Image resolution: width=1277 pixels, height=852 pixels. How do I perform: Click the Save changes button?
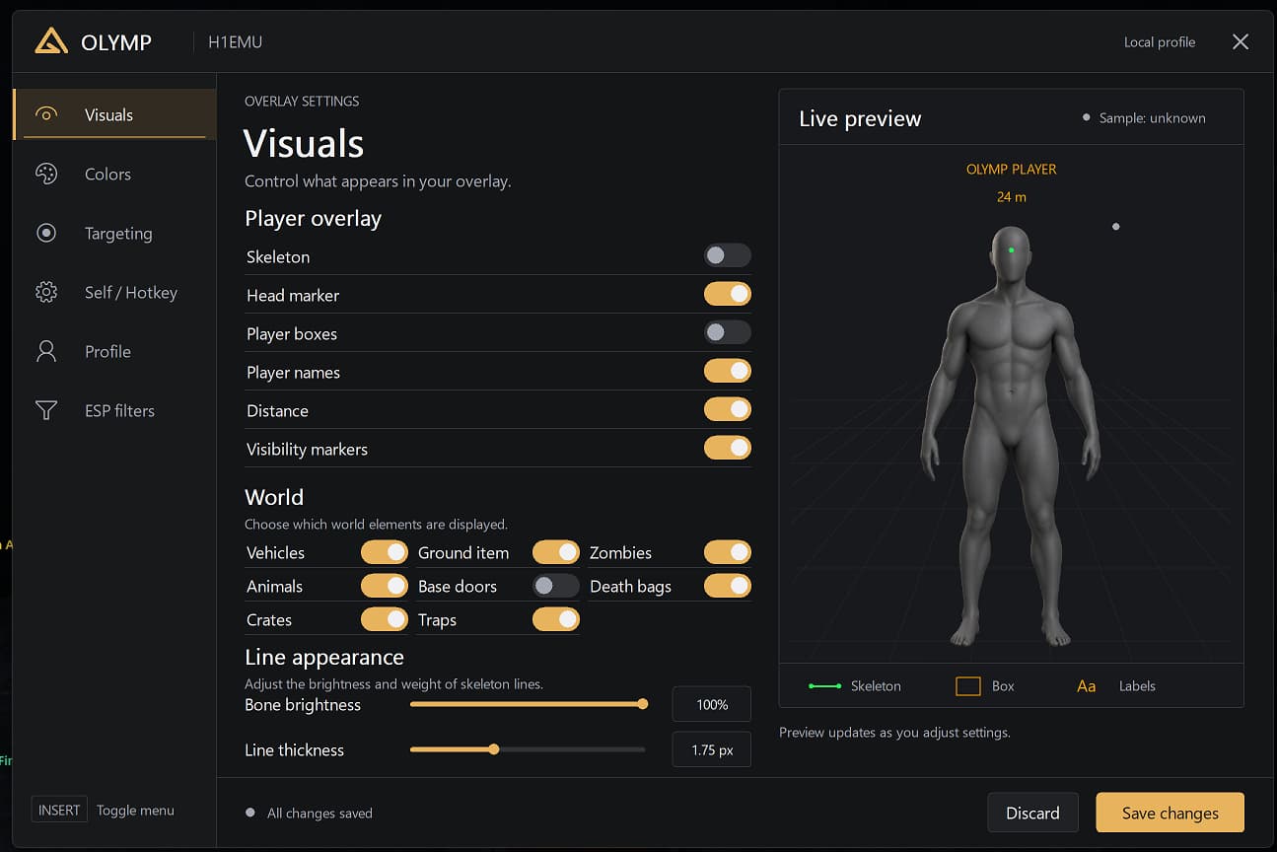point(1170,813)
